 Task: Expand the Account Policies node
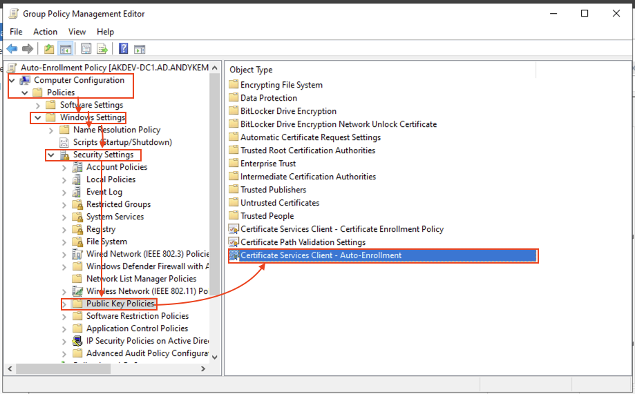pos(64,168)
